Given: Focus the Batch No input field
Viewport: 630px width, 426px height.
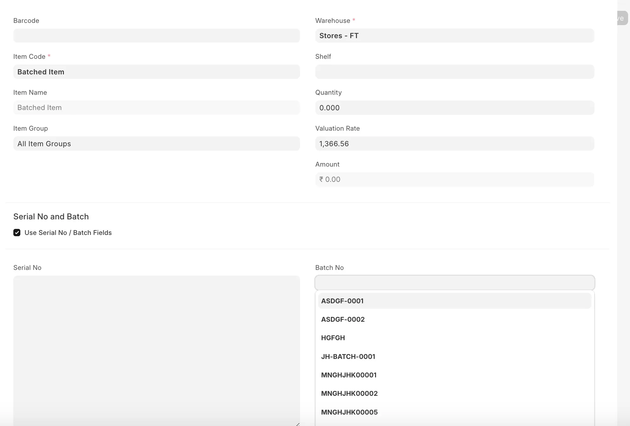Looking at the screenshot, I should [455, 283].
